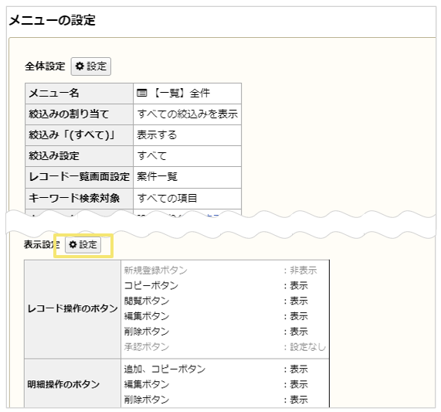This screenshot has height=412, width=441.
Task: Click the 全体設定 section label
Action: click(45, 66)
